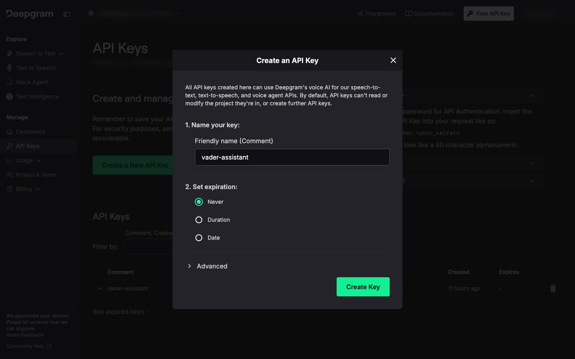Open Text Intelligence page
575x359 pixels.
(38, 97)
